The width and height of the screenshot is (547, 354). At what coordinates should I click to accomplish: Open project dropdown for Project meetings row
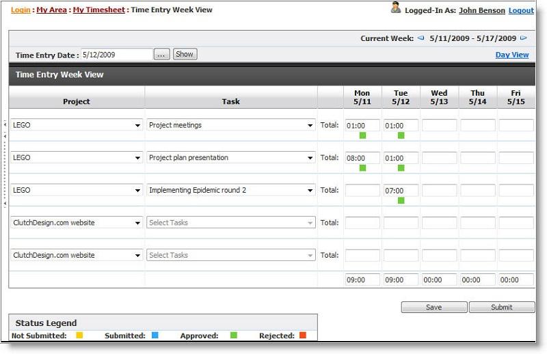(77, 125)
